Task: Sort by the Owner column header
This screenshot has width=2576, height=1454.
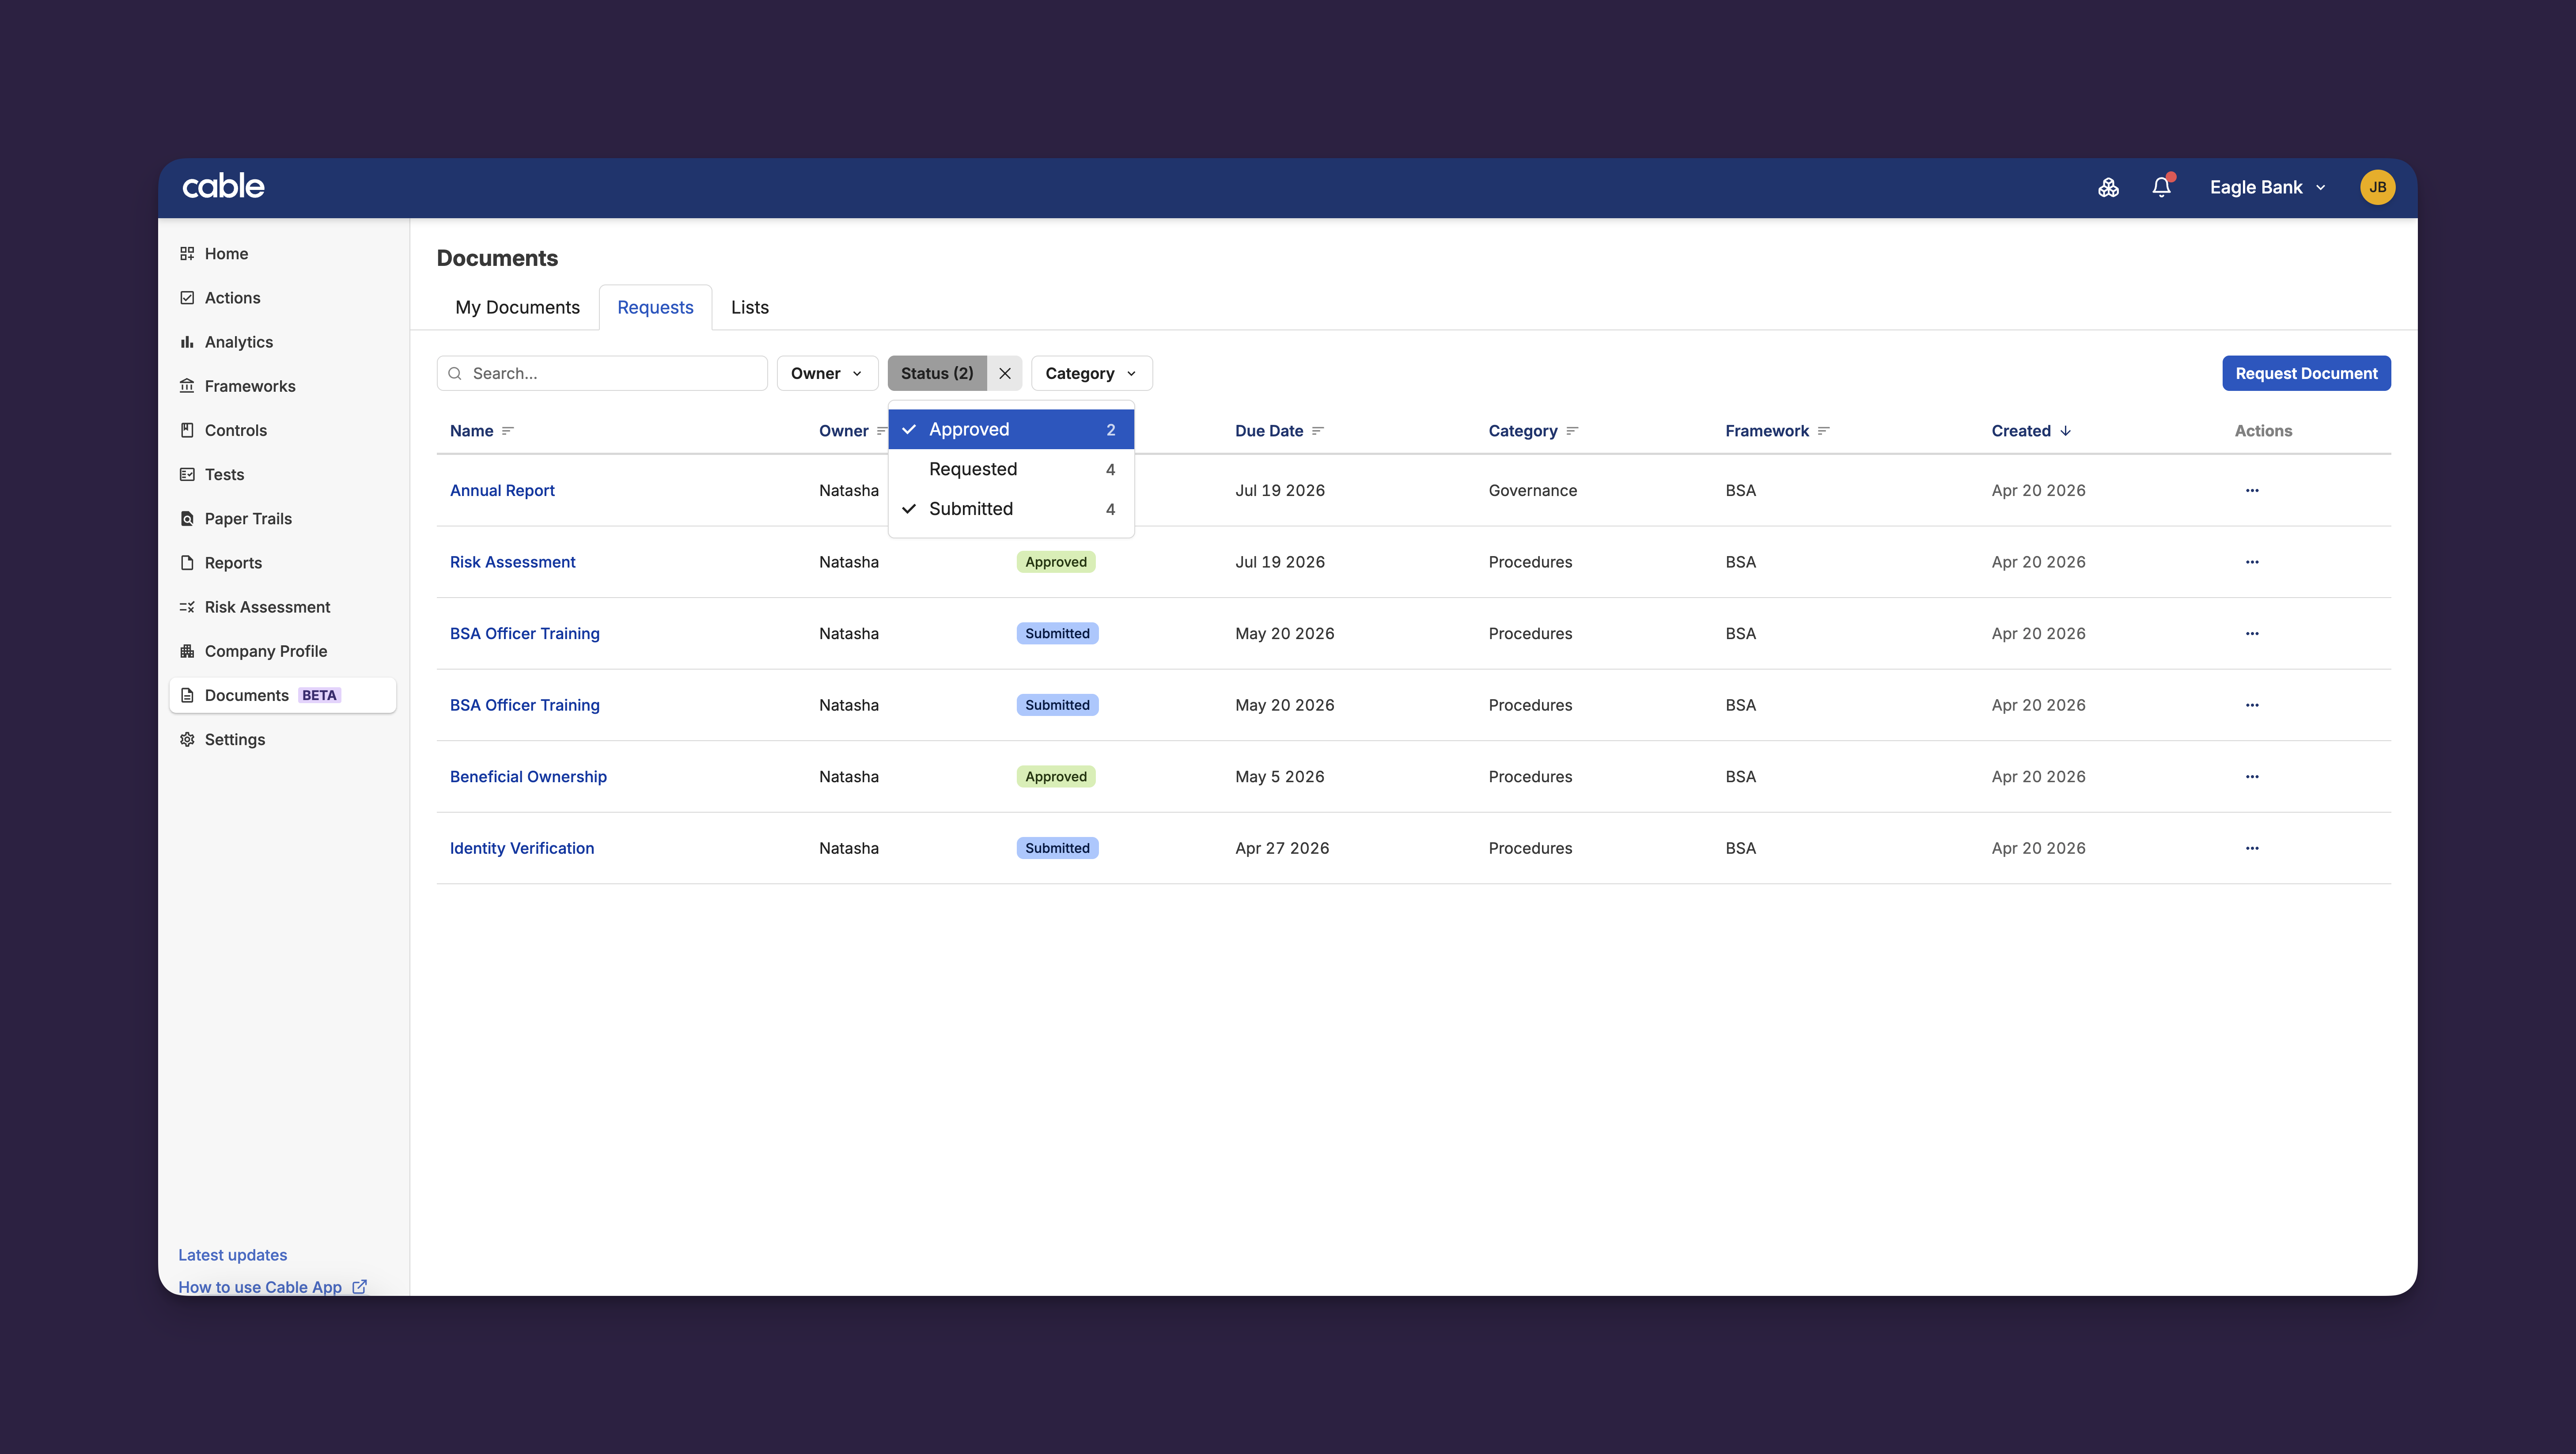Action: (844, 431)
